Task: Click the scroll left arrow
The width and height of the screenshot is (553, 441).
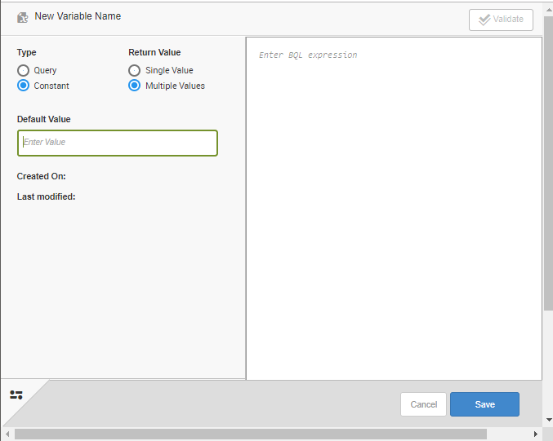Action: [x=7, y=434]
